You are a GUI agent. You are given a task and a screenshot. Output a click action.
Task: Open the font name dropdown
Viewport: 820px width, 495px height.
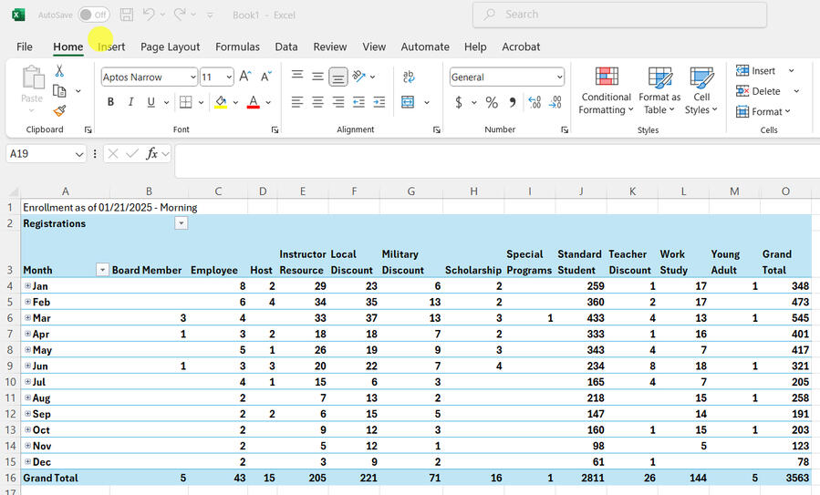[x=192, y=77]
